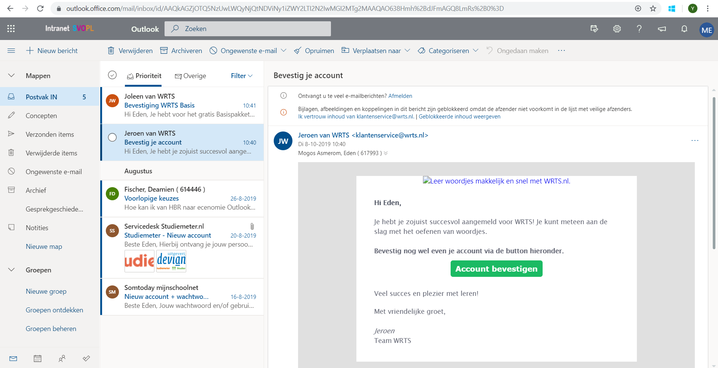
Task: Switch to Tasks checkmark icon at bottom
Action: tap(86, 358)
